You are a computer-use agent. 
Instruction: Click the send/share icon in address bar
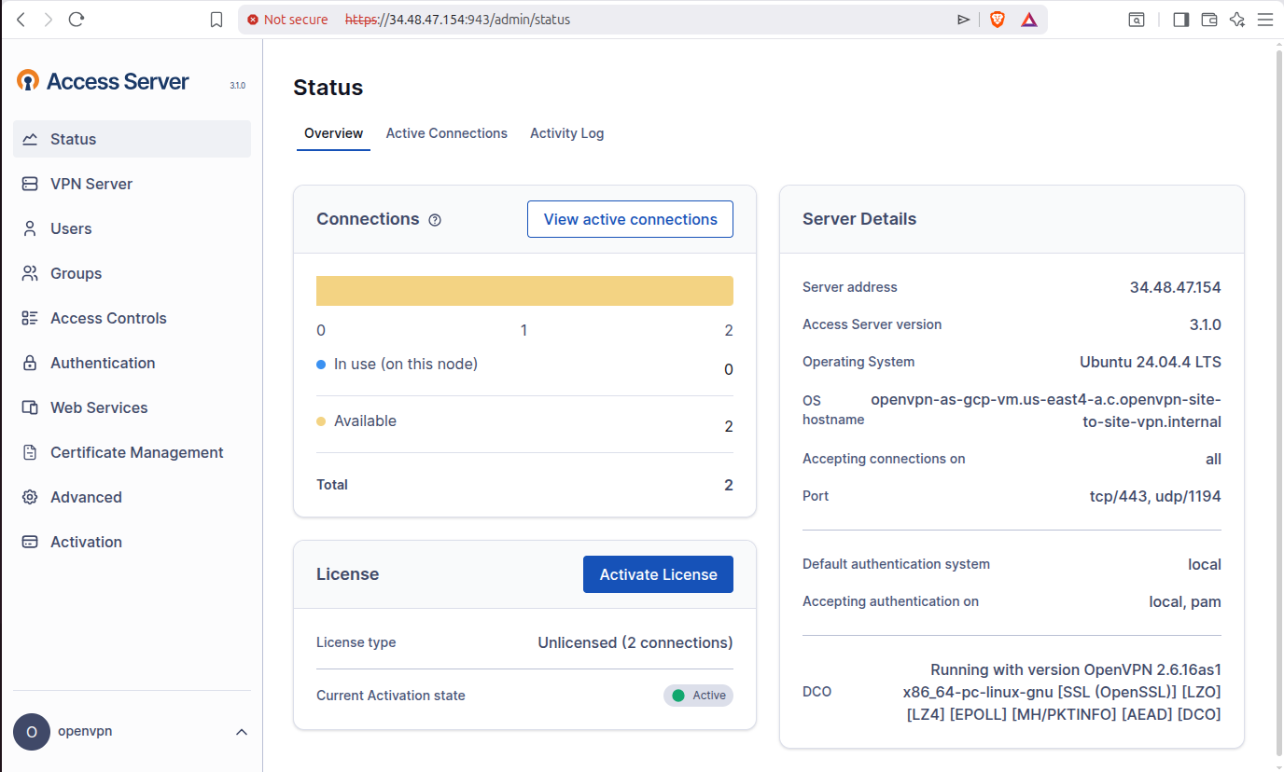tap(964, 20)
